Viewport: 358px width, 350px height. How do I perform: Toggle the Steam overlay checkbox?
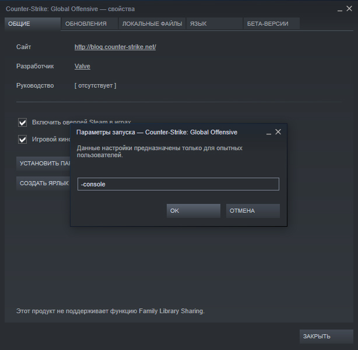point(22,122)
